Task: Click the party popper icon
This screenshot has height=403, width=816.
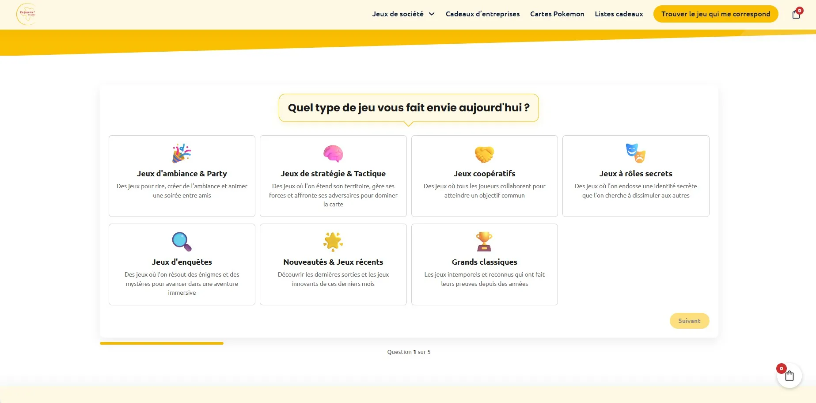Action: [182, 153]
